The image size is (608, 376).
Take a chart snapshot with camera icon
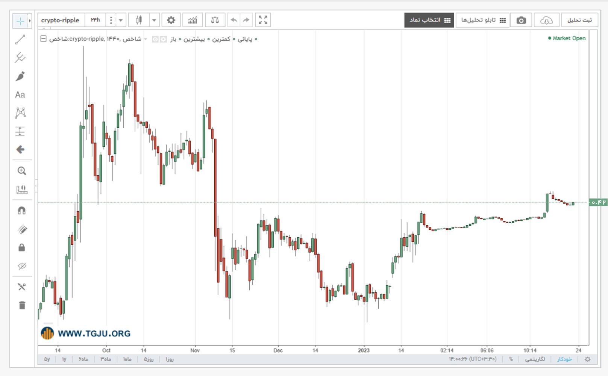point(521,20)
